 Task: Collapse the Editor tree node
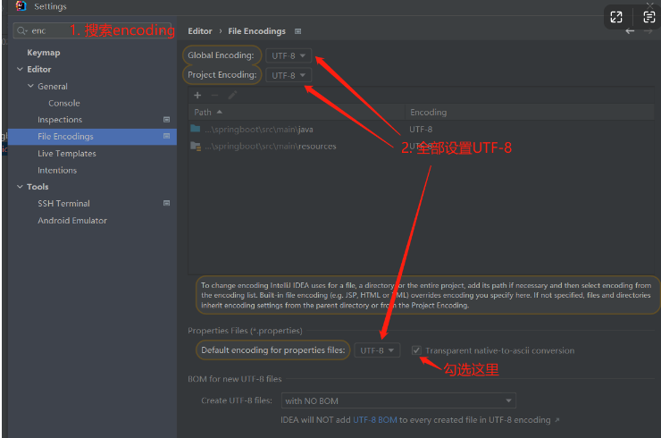click(x=20, y=69)
